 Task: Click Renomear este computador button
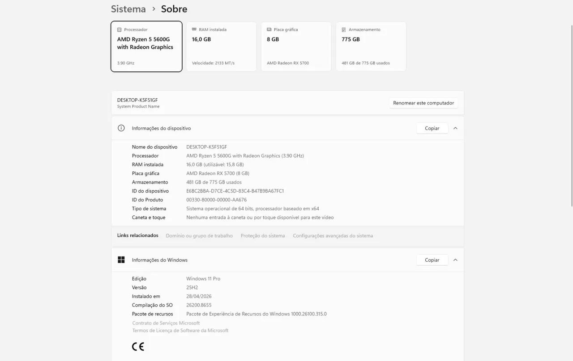point(423,103)
